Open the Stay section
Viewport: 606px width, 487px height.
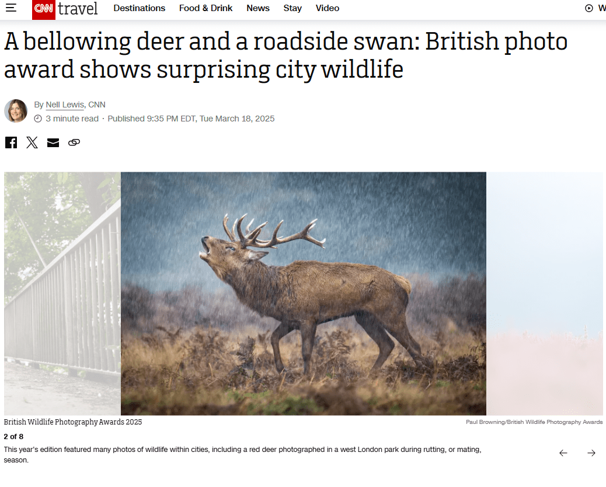tap(292, 8)
